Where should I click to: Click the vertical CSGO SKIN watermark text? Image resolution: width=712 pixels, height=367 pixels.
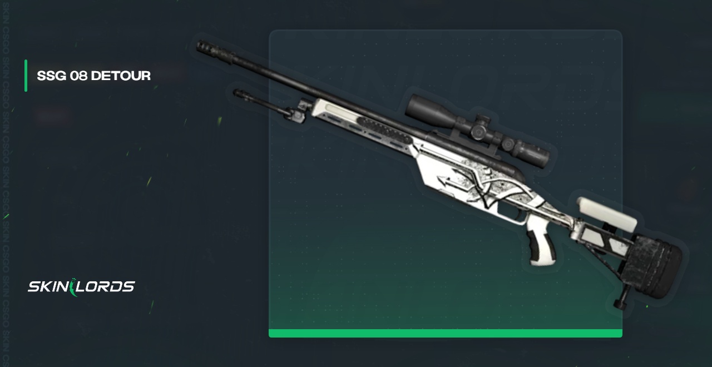click(x=4, y=183)
